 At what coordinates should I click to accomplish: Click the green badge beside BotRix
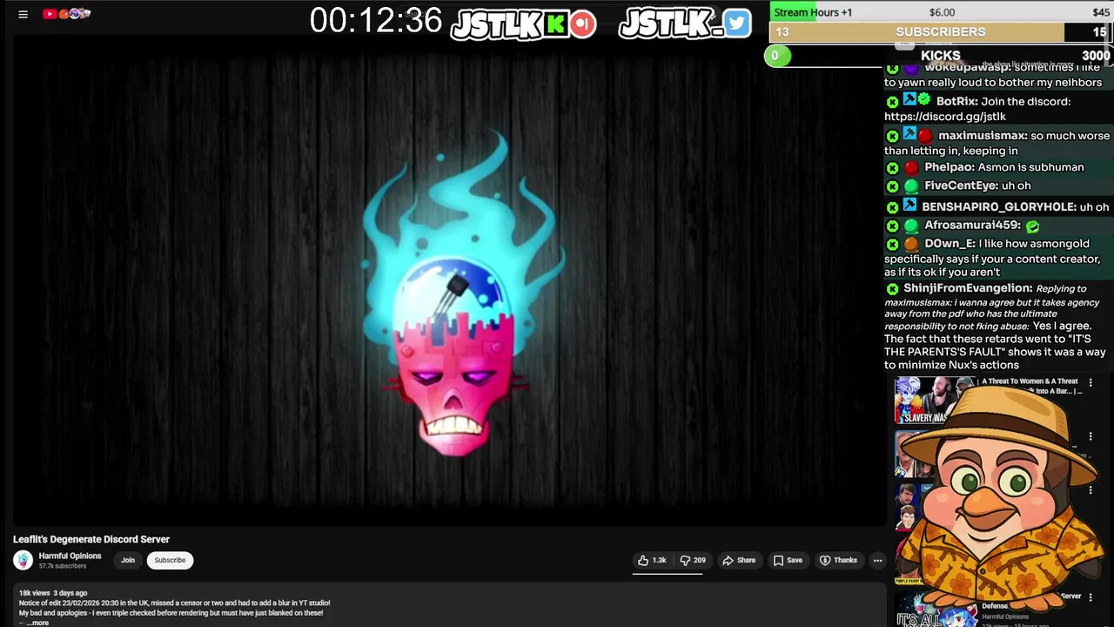point(924,100)
